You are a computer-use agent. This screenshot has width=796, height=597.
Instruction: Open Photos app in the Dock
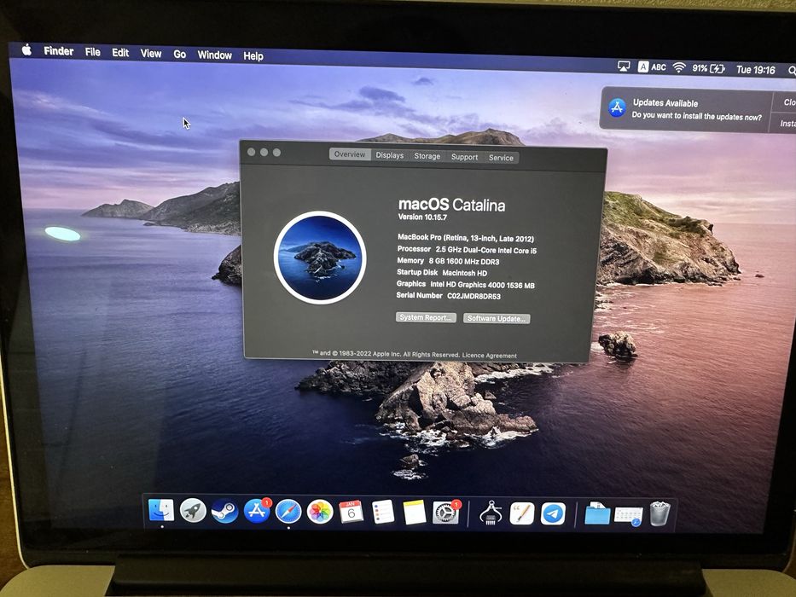click(x=320, y=512)
